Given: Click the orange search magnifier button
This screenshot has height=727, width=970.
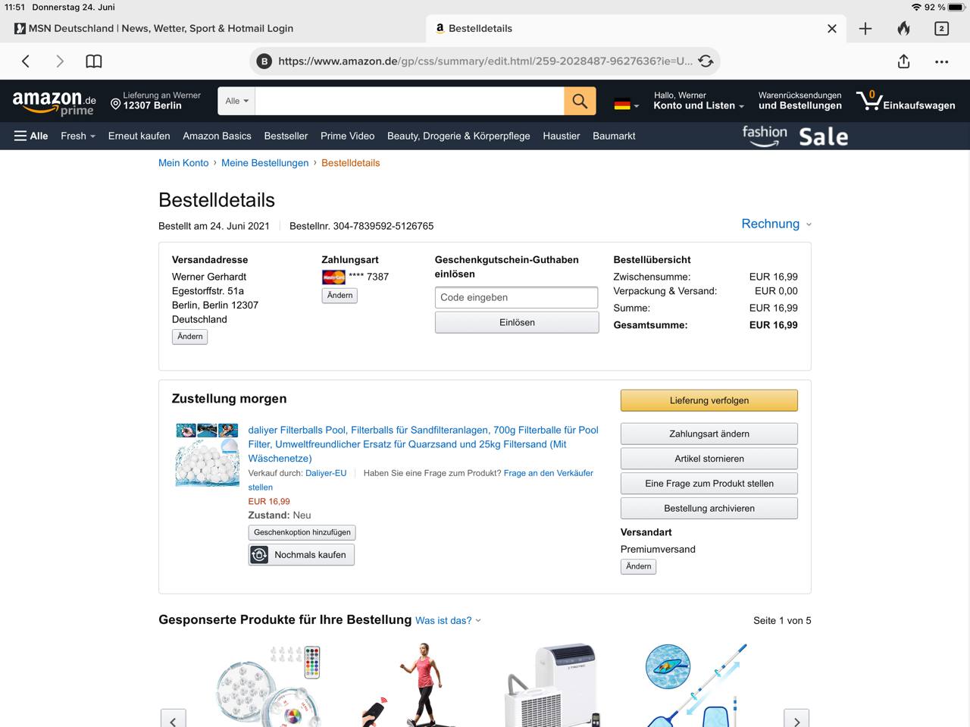Looking at the screenshot, I should coord(580,101).
